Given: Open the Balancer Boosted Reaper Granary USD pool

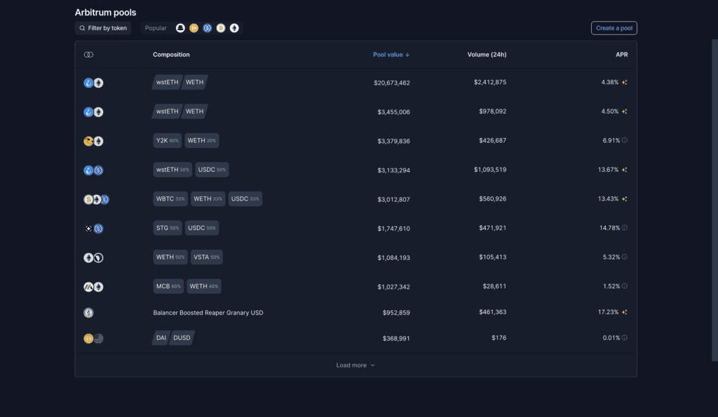Looking at the screenshot, I should [208, 313].
